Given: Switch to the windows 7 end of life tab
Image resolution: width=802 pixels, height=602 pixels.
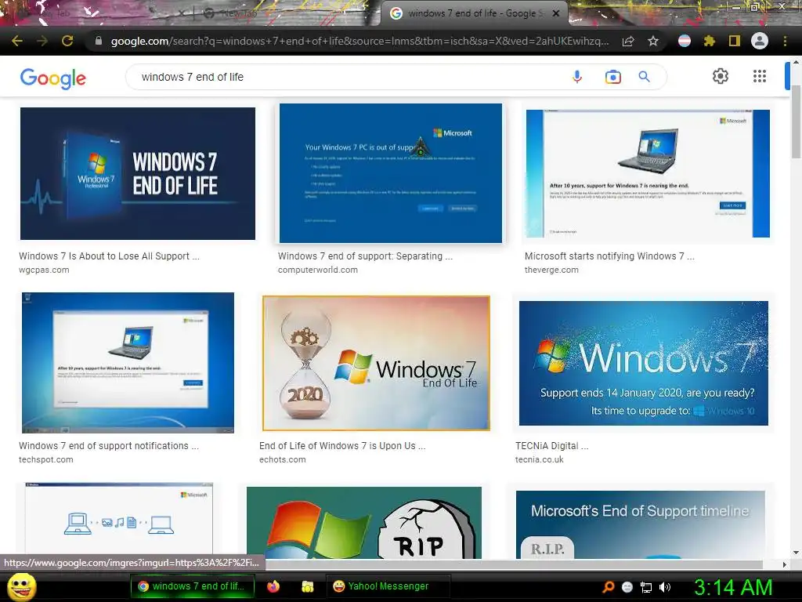Looking at the screenshot, I should tap(474, 13).
